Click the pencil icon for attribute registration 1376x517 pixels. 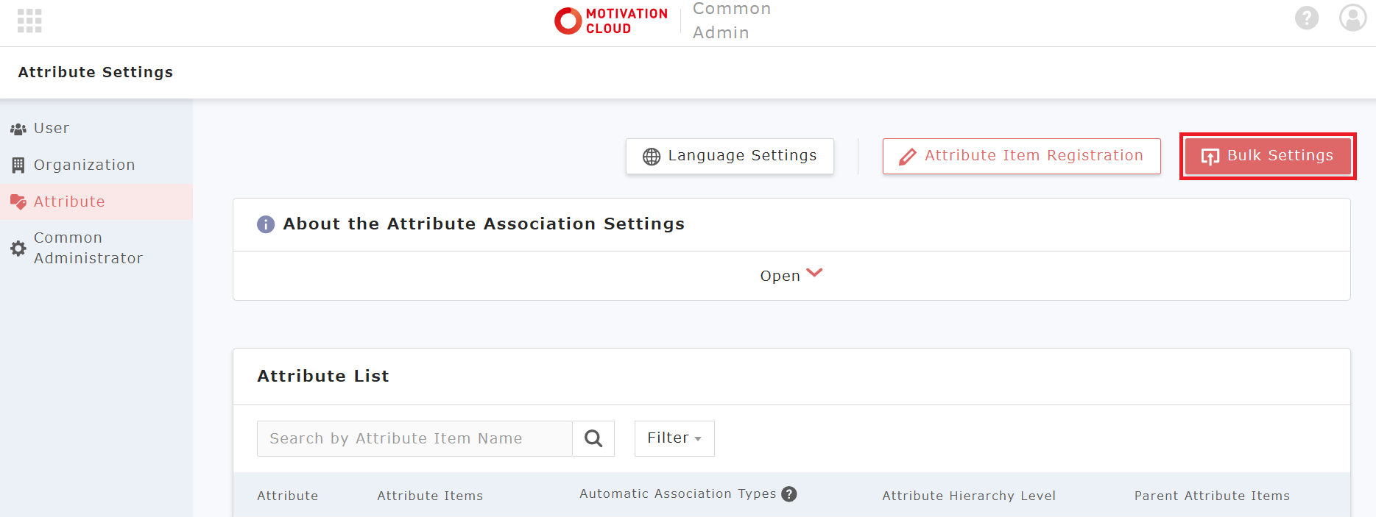908,157
